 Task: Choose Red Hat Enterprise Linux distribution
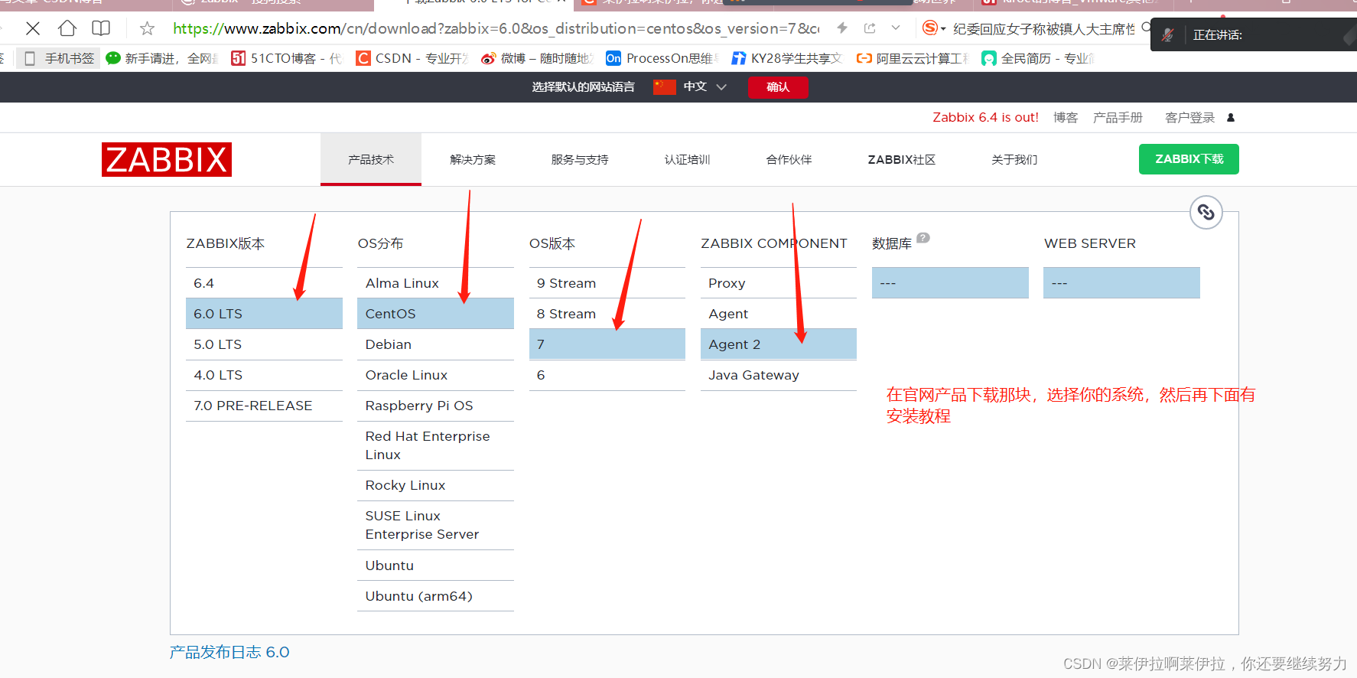pyautogui.click(x=435, y=445)
